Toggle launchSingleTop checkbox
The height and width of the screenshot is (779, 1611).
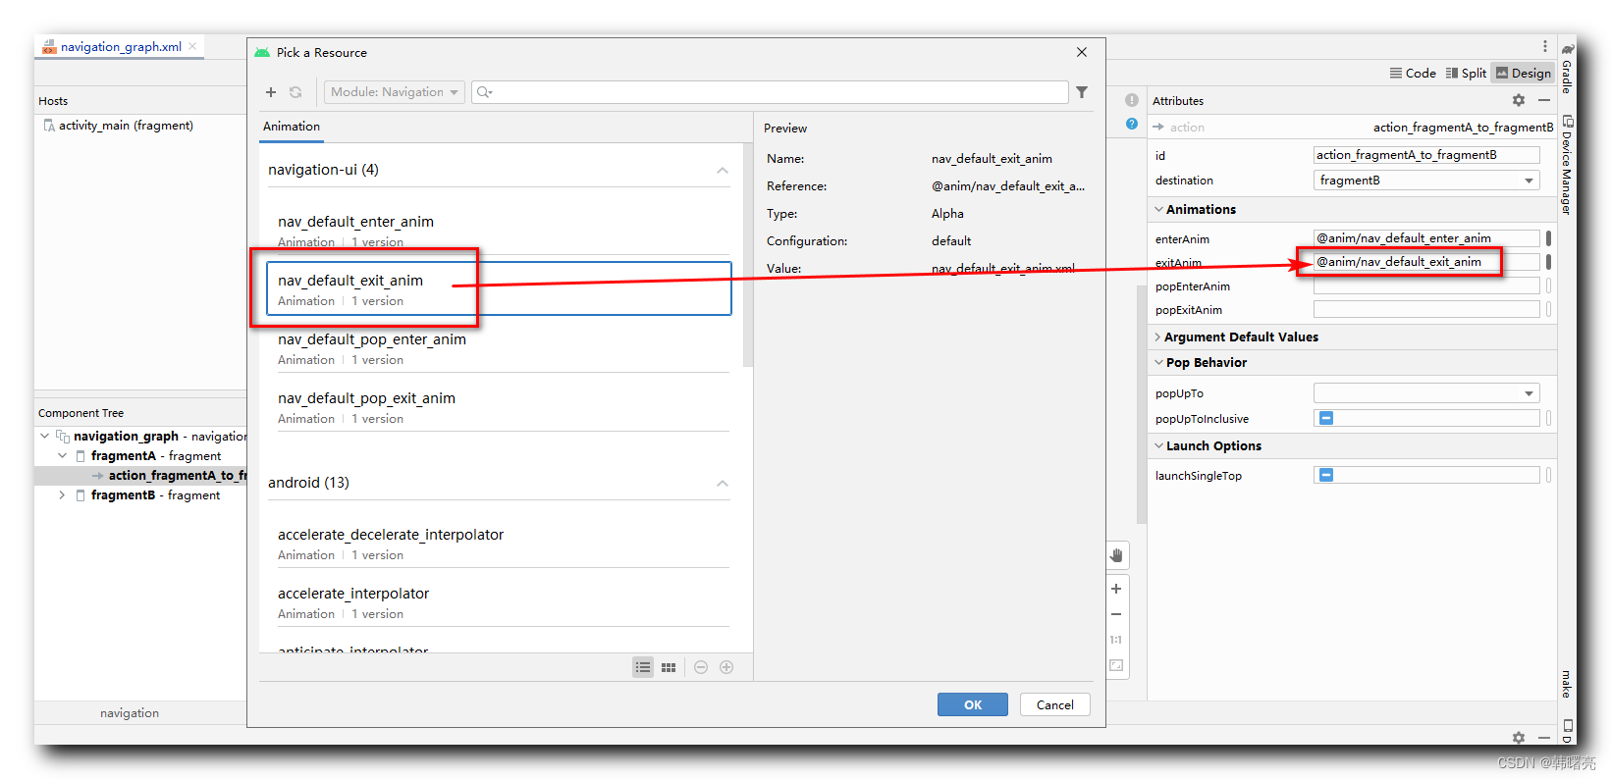pos(1326,475)
